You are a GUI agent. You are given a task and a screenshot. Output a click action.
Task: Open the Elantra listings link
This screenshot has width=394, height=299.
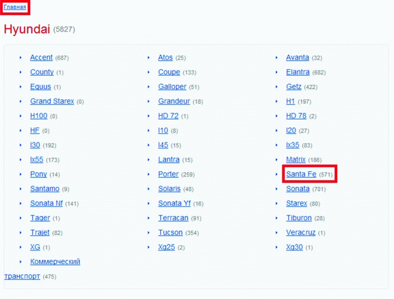(298, 72)
